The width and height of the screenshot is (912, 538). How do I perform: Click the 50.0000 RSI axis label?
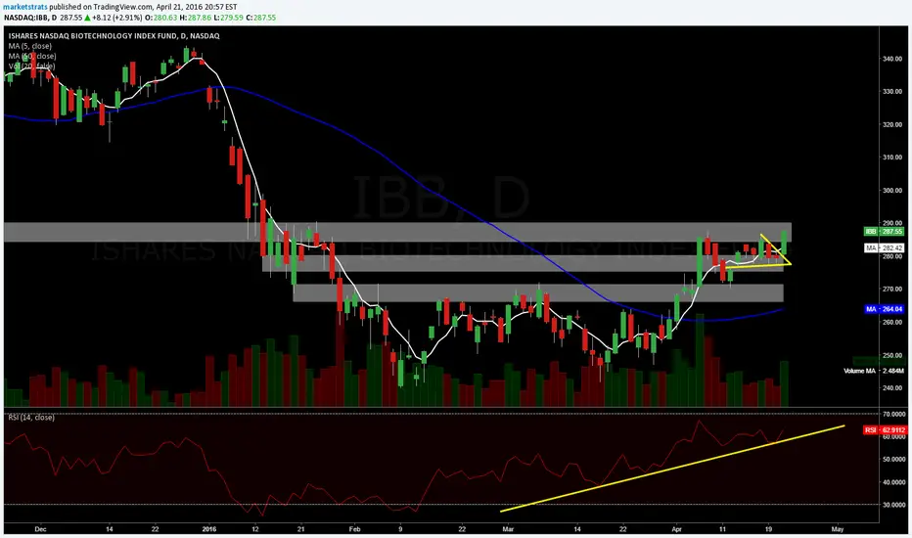click(894, 460)
